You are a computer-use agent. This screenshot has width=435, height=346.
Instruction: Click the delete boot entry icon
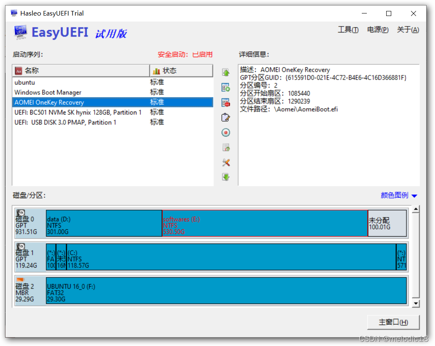pos(226,103)
